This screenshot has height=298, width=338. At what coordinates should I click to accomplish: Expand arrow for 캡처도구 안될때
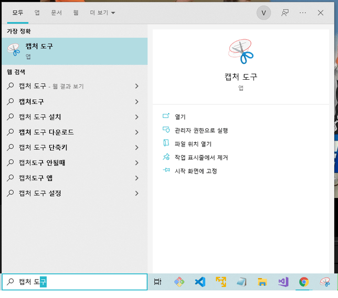click(x=136, y=163)
